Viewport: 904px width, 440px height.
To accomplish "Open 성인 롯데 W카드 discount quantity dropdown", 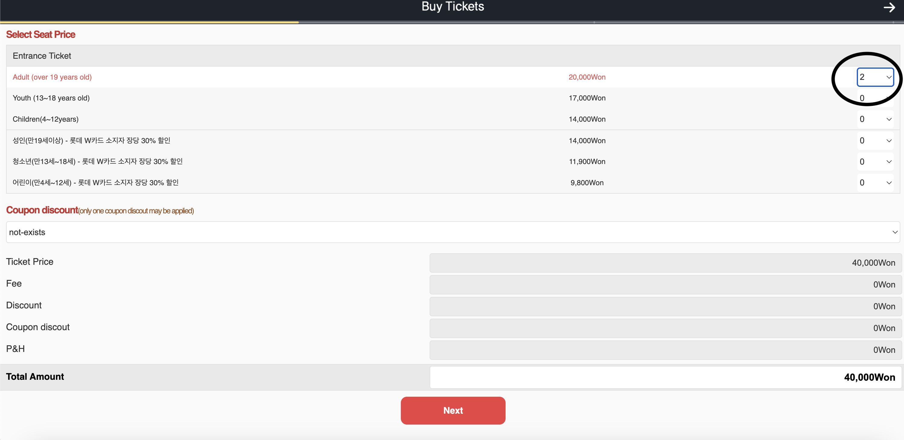I will (x=875, y=141).
